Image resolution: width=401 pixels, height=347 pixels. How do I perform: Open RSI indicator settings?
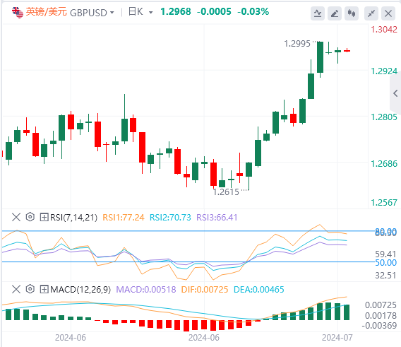tap(30, 217)
